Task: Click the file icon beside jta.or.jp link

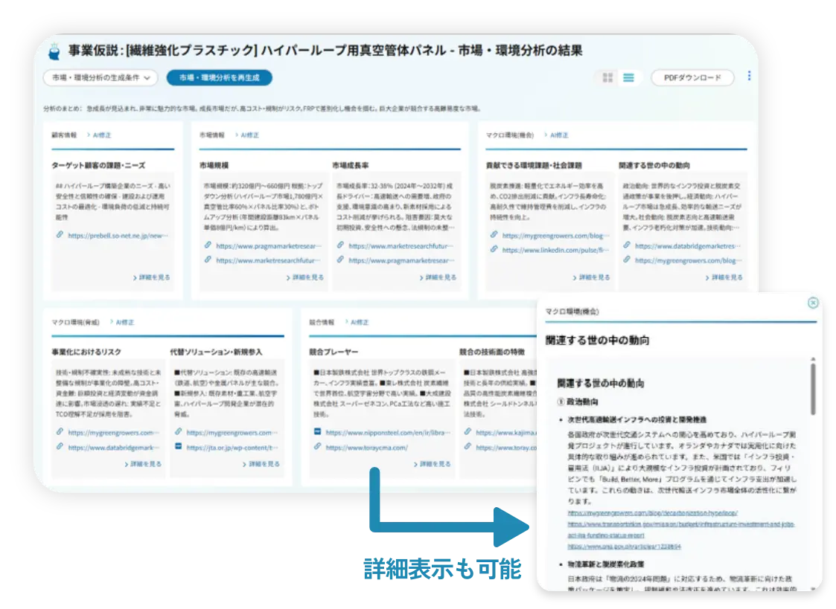Action: point(178,447)
